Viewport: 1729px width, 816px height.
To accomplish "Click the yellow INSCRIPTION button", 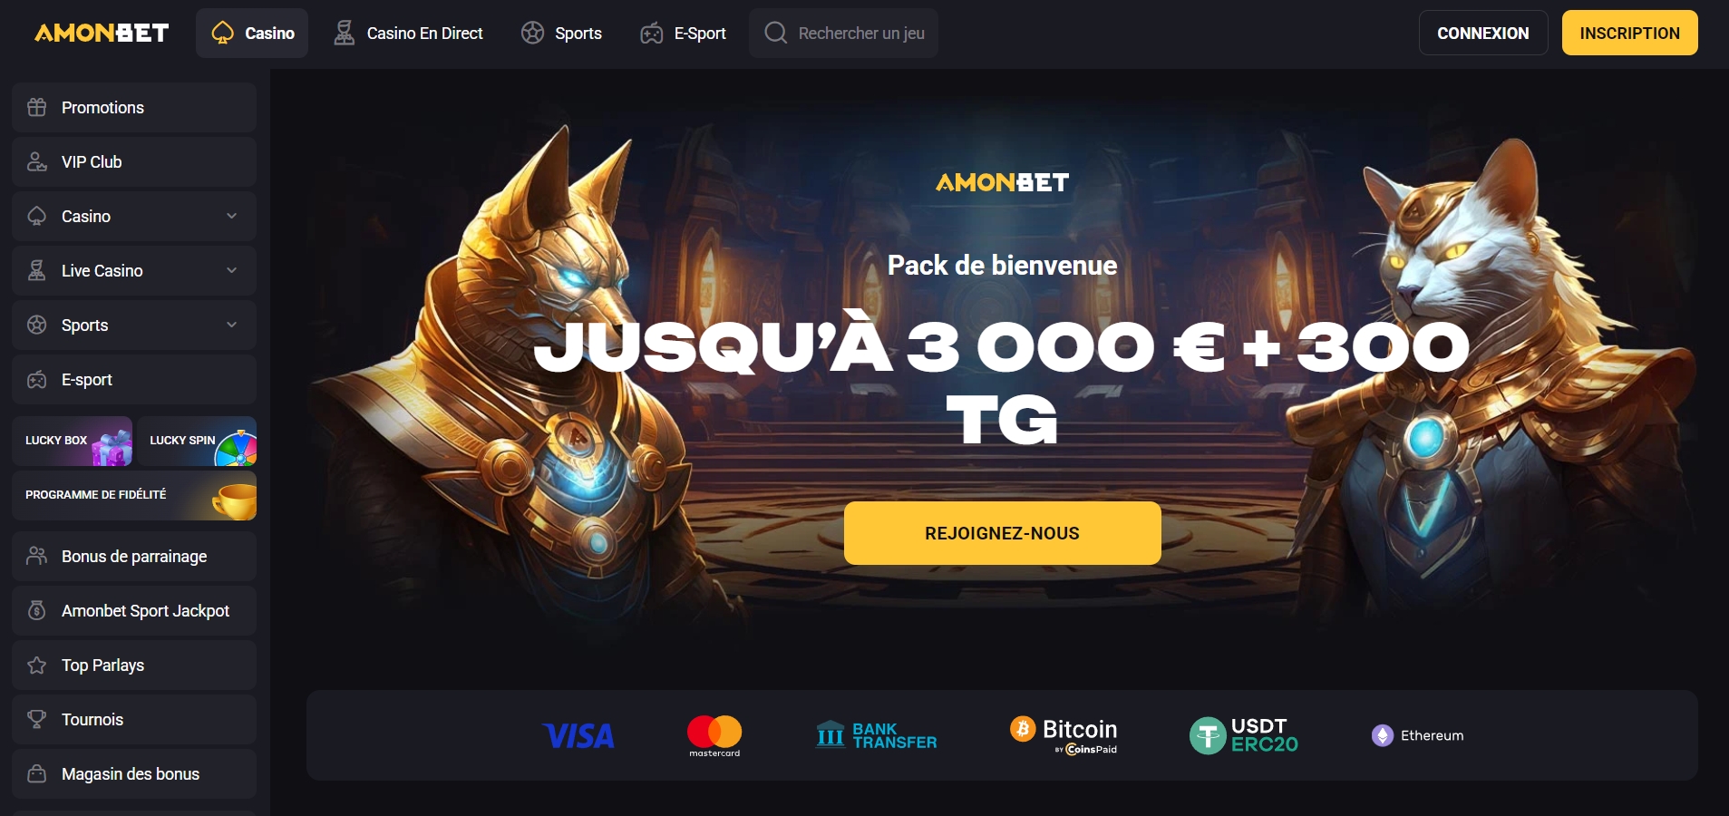I will click(x=1629, y=33).
